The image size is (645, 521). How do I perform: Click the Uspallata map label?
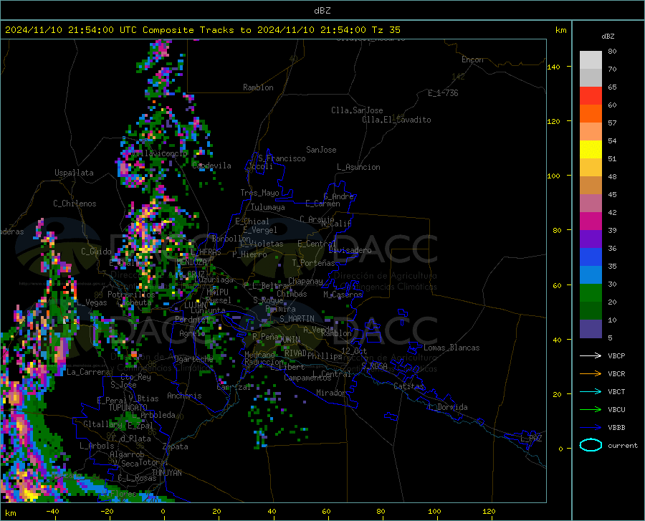coord(74,173)
